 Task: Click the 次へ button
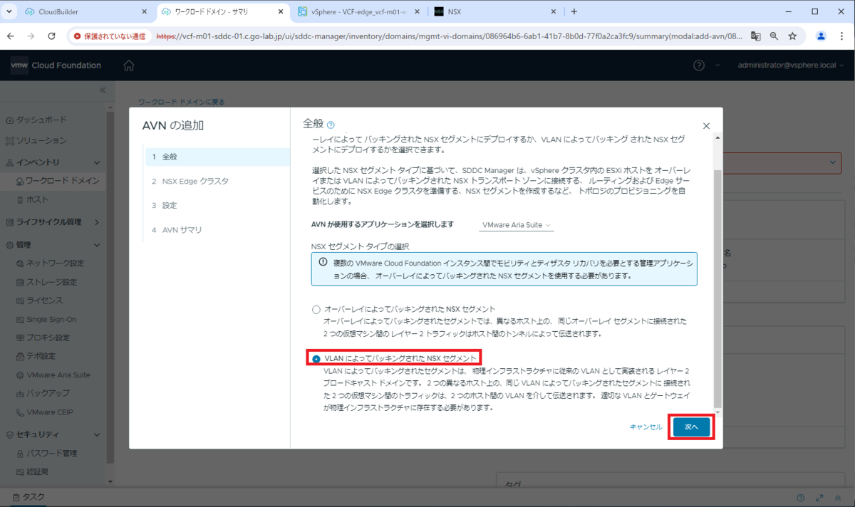[691, 427]
